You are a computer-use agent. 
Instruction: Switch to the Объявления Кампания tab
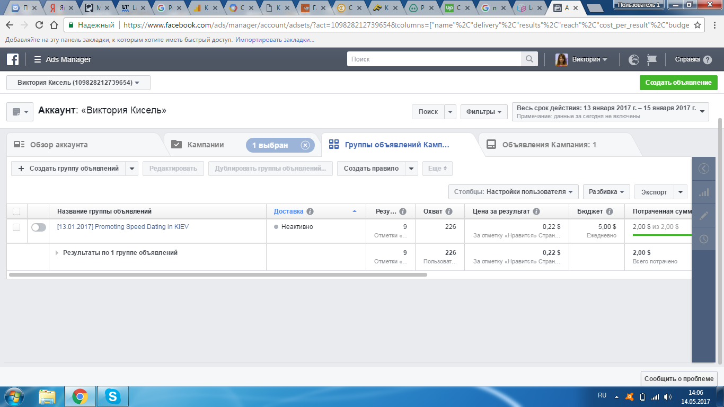click(549, 145)
